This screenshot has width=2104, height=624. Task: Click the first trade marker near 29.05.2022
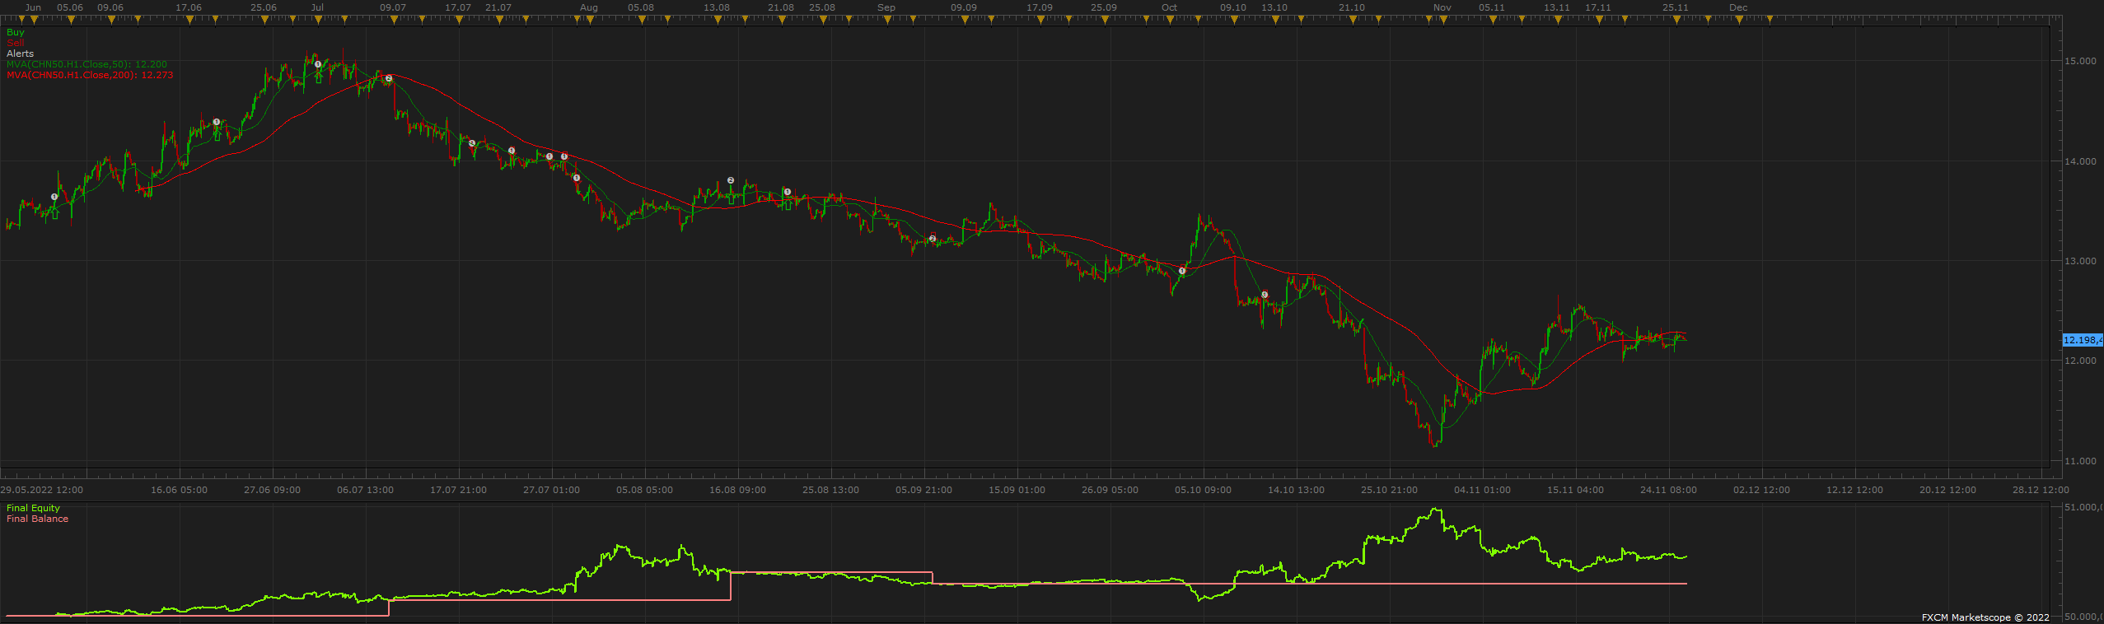point(54,197)
